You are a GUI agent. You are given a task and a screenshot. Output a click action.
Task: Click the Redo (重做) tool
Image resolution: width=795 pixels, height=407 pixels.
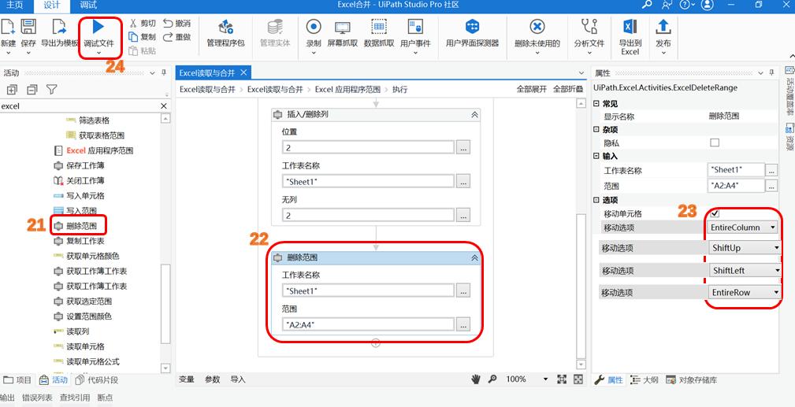[176, 37]
